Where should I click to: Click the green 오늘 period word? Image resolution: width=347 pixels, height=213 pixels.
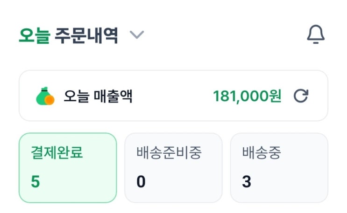34,35
